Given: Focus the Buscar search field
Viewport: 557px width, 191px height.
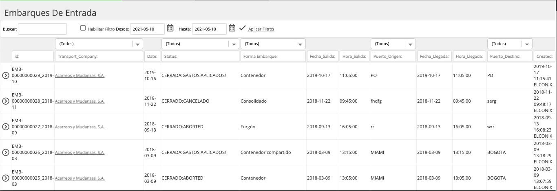Looking at the screenshot, I should pos(42,29).
